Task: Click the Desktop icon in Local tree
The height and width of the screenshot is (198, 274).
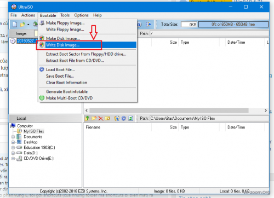Action: click(19, 142)
